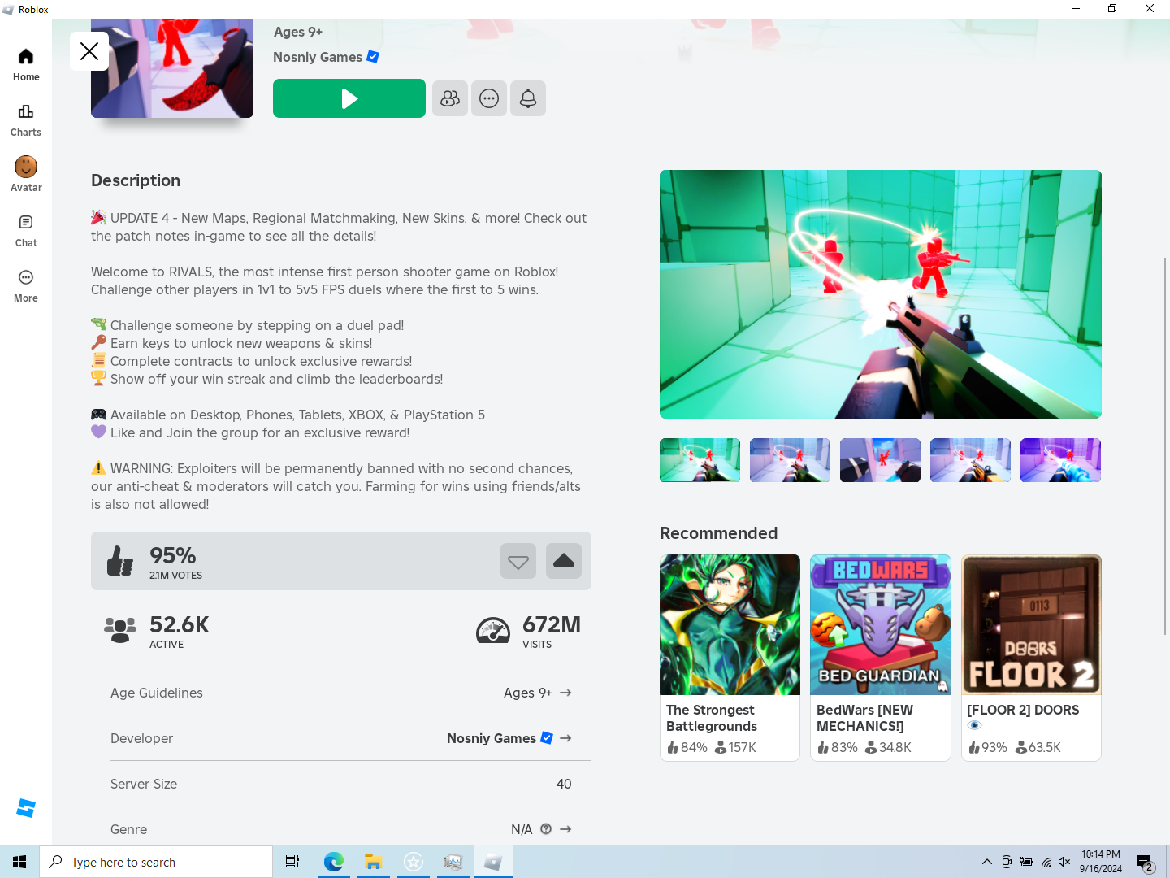
Task: Open More menu in sidebar
Action: click(26, 286)
